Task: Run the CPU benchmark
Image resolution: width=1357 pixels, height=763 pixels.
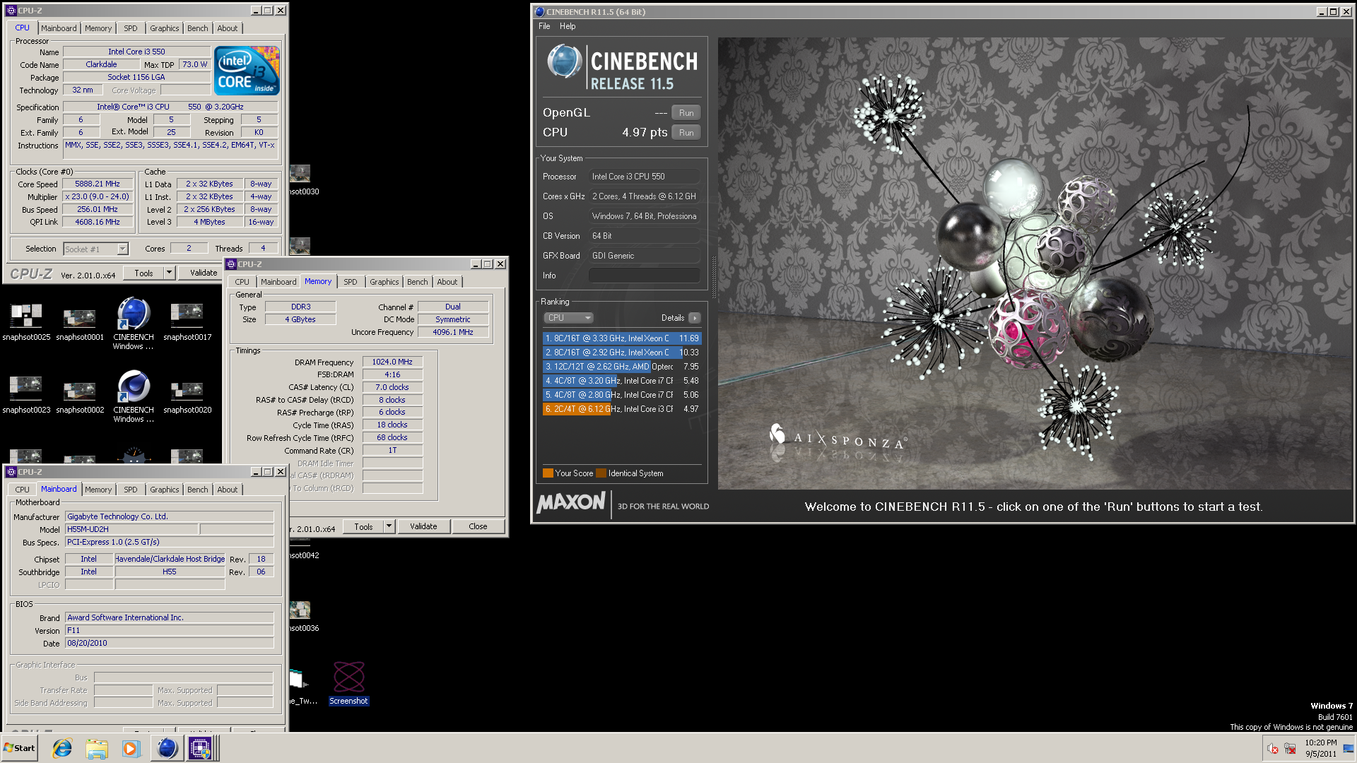Action: pyautogui.click(x=686, y=133)
